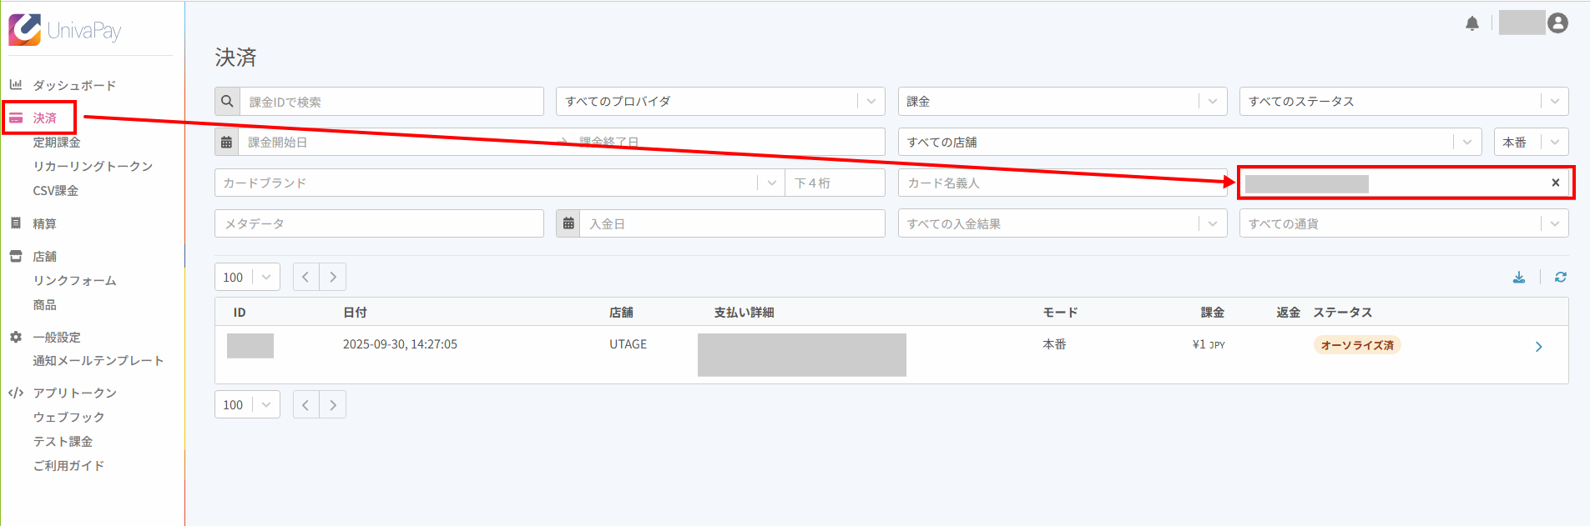Screen dimensions: 1590x526
Task: Click the 一般設定 gear icon
Action: 16,337
